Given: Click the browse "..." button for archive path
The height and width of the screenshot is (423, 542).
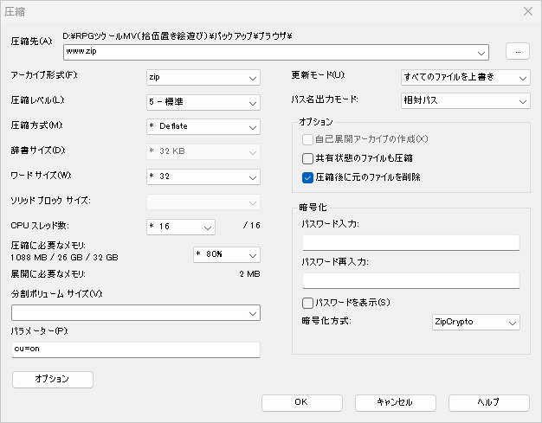Looking at the screenshot, I should click(517, 51).
